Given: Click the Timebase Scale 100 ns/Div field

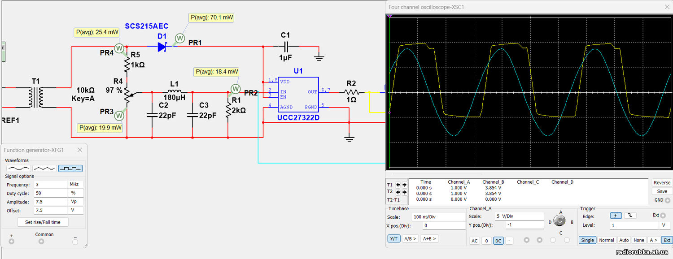Looking at the screenshot, I should click(438, 217).
